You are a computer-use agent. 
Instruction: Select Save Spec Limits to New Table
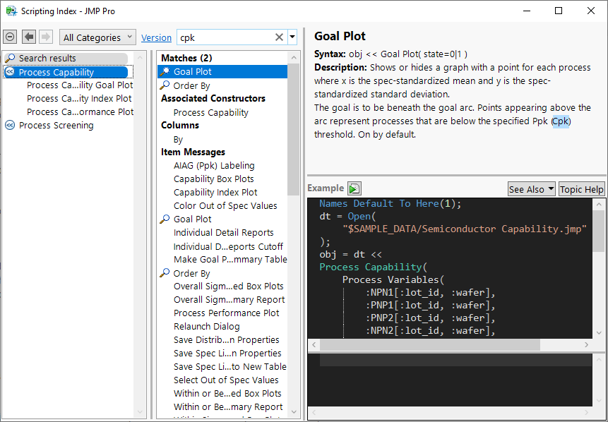(230, 367)
